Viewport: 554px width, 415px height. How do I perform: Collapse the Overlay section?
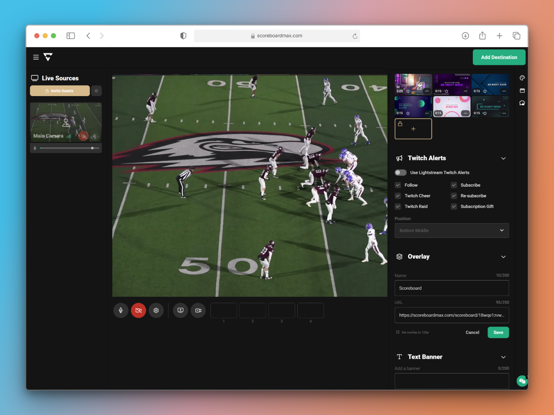click(x=503, y=257)
